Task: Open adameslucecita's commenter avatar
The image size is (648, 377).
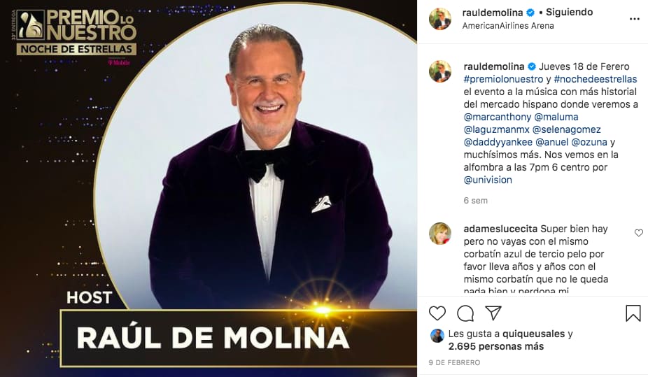Action: (x=440, y=234)
